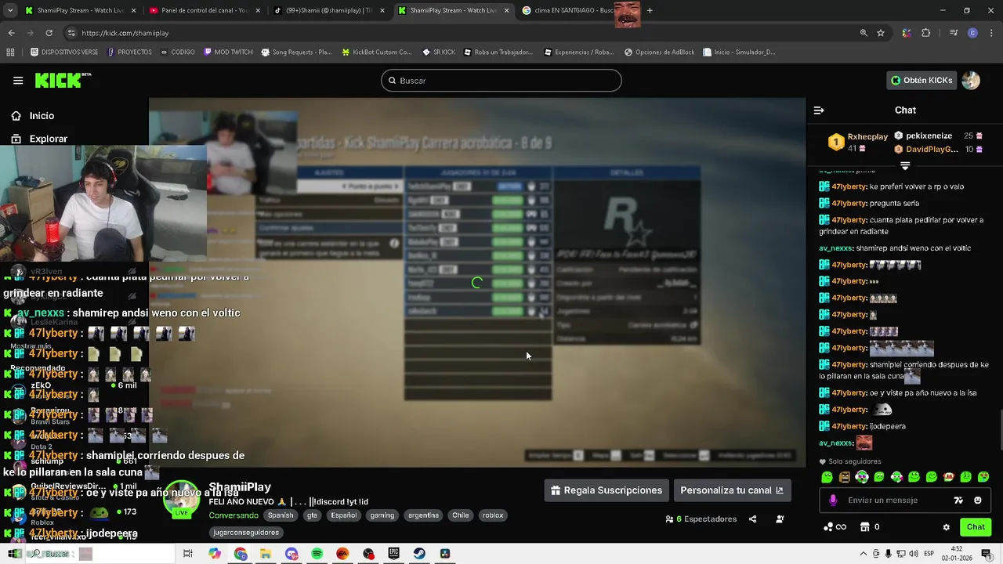Viewport: 1003px width, 564px height.
Task: Open the browser extensions puzzle icon
Action: point(926,33)
